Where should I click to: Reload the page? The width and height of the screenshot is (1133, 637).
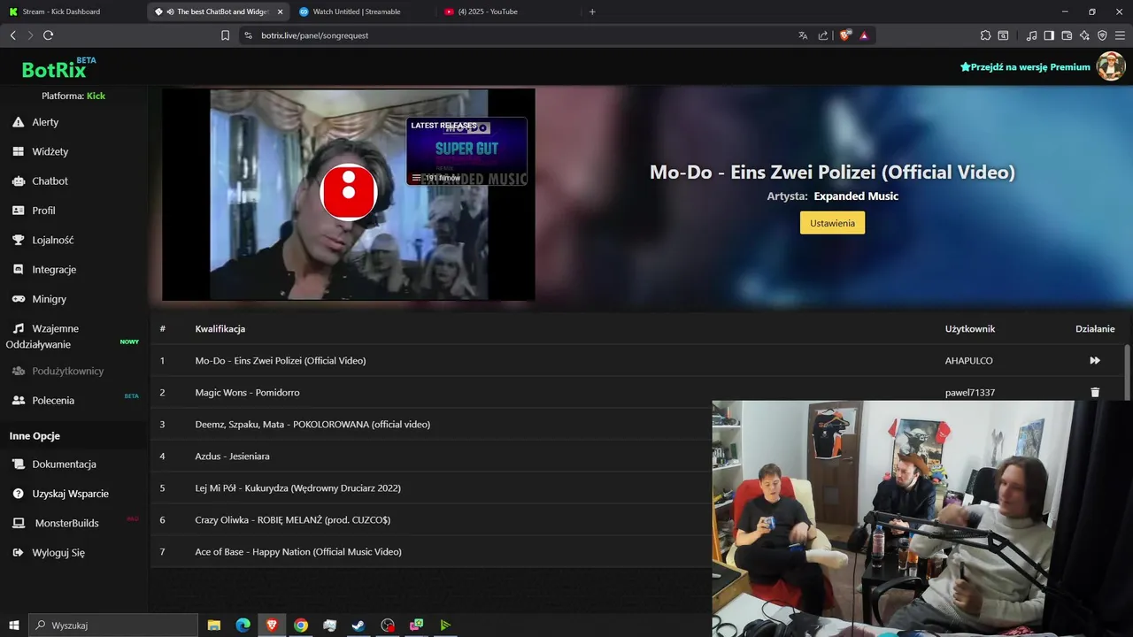click(48, 35)
